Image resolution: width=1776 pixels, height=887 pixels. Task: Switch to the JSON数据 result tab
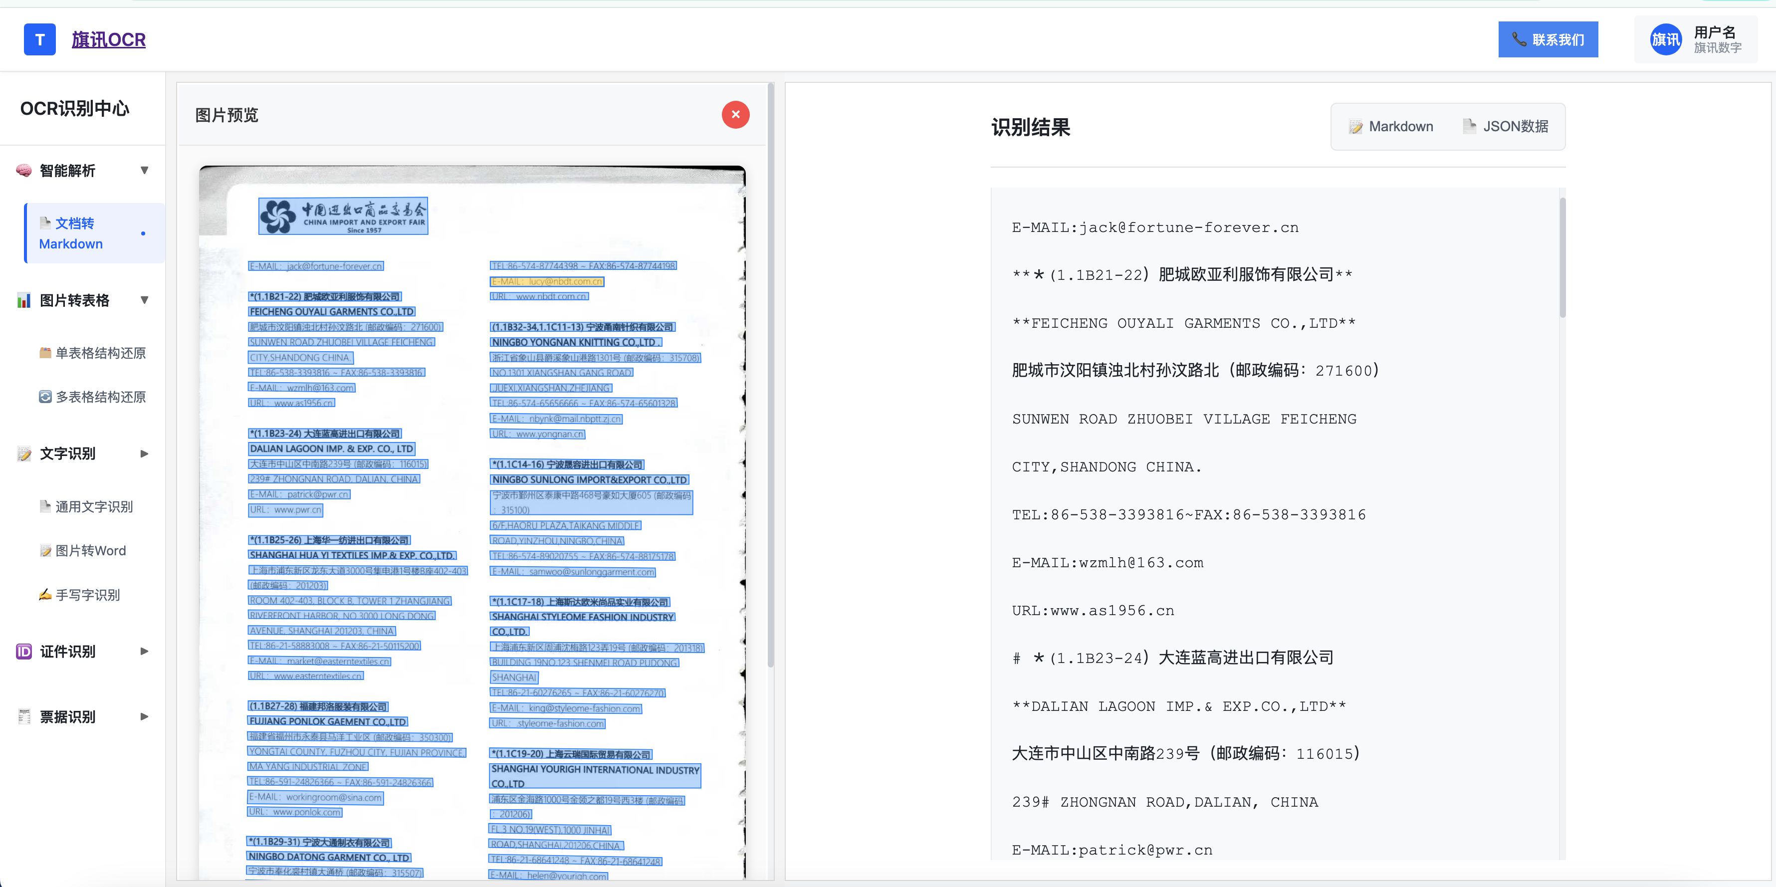coord(1506,127)
